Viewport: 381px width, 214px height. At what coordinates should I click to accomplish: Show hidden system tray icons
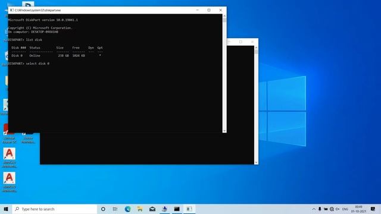coord(314,209)
